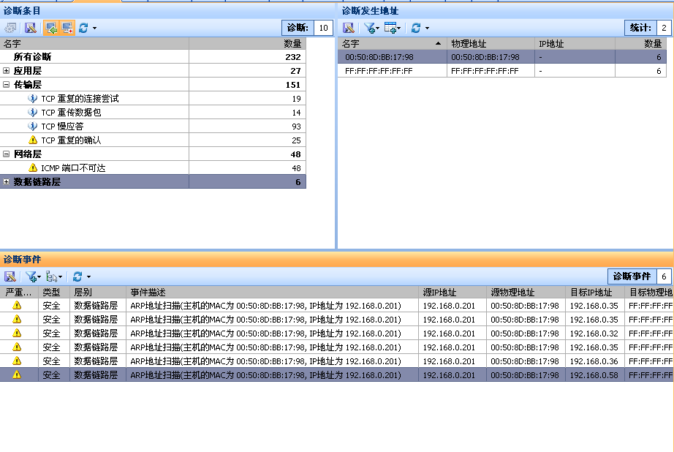Click filter funnel icon in 诊断发生地址 toolbar

[x=369, y=28]
